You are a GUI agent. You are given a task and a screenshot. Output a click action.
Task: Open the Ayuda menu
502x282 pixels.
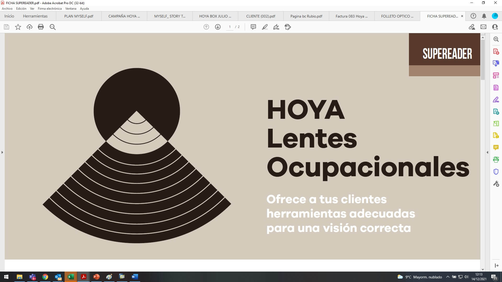[84, 9]
